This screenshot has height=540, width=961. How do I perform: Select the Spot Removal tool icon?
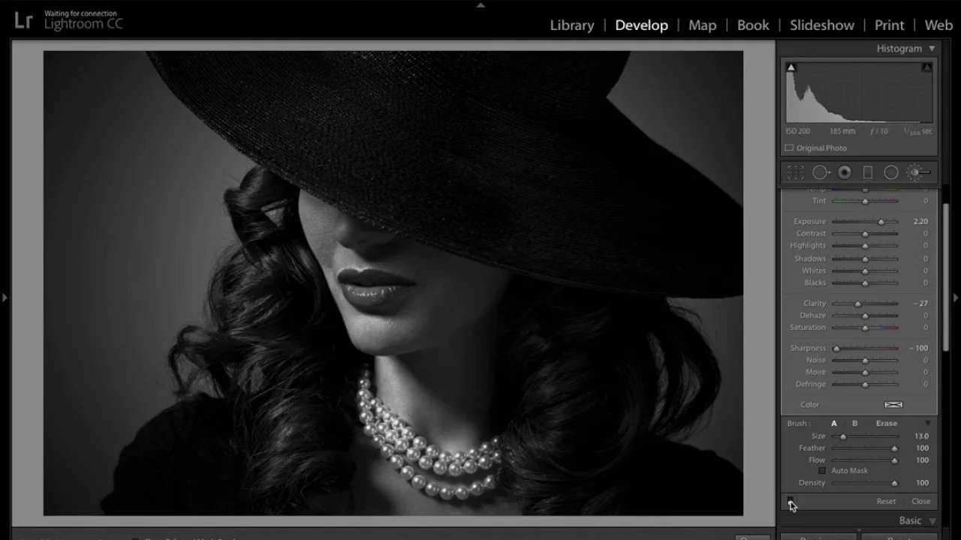(821, 173)
